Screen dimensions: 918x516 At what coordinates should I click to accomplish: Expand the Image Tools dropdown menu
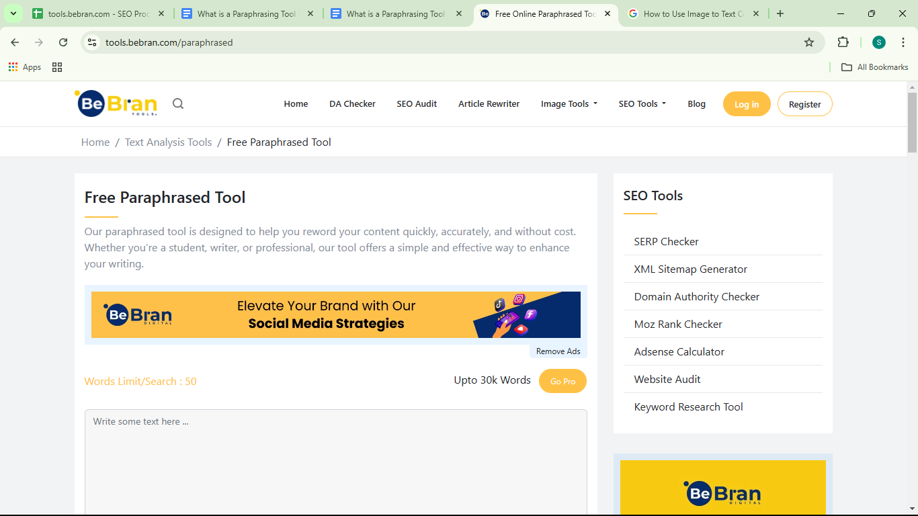click(569, 103)
